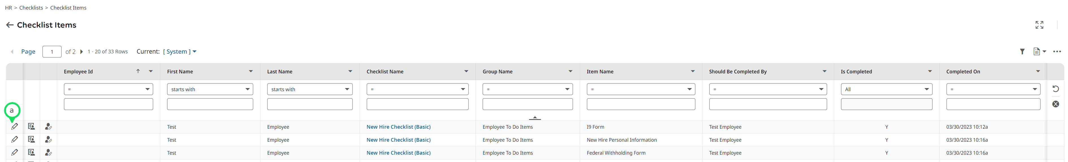Click the clear filters X circle icon
This screenshot has height=162, width=1068.
coord(1056,104)
